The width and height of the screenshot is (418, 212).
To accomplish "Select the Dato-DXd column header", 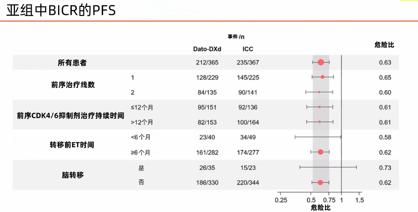I will 207,49.
